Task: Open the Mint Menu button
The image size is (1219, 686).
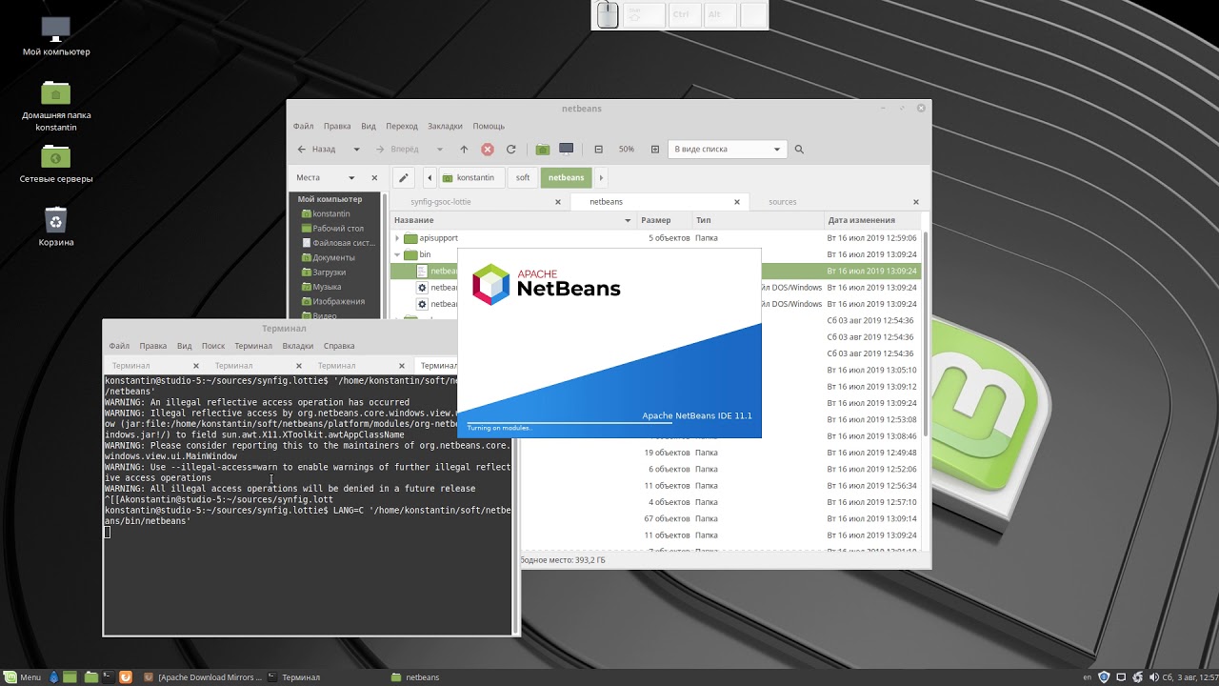Action: 23,677
